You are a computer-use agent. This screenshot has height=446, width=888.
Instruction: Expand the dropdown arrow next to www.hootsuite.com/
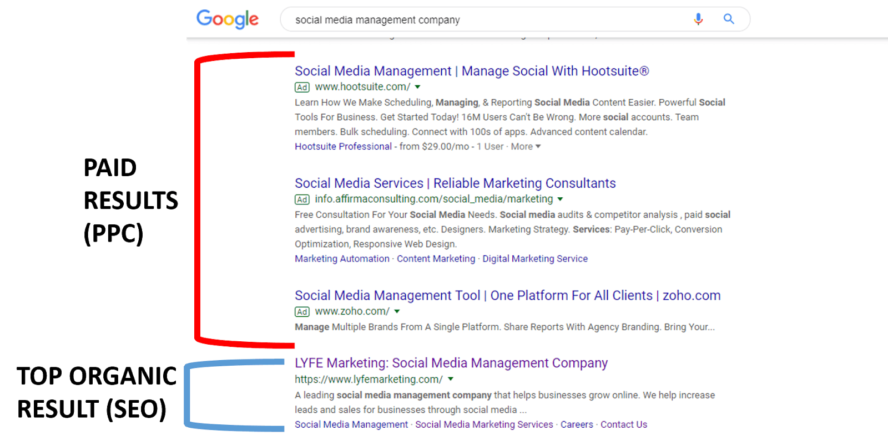[x=417, y=87]
